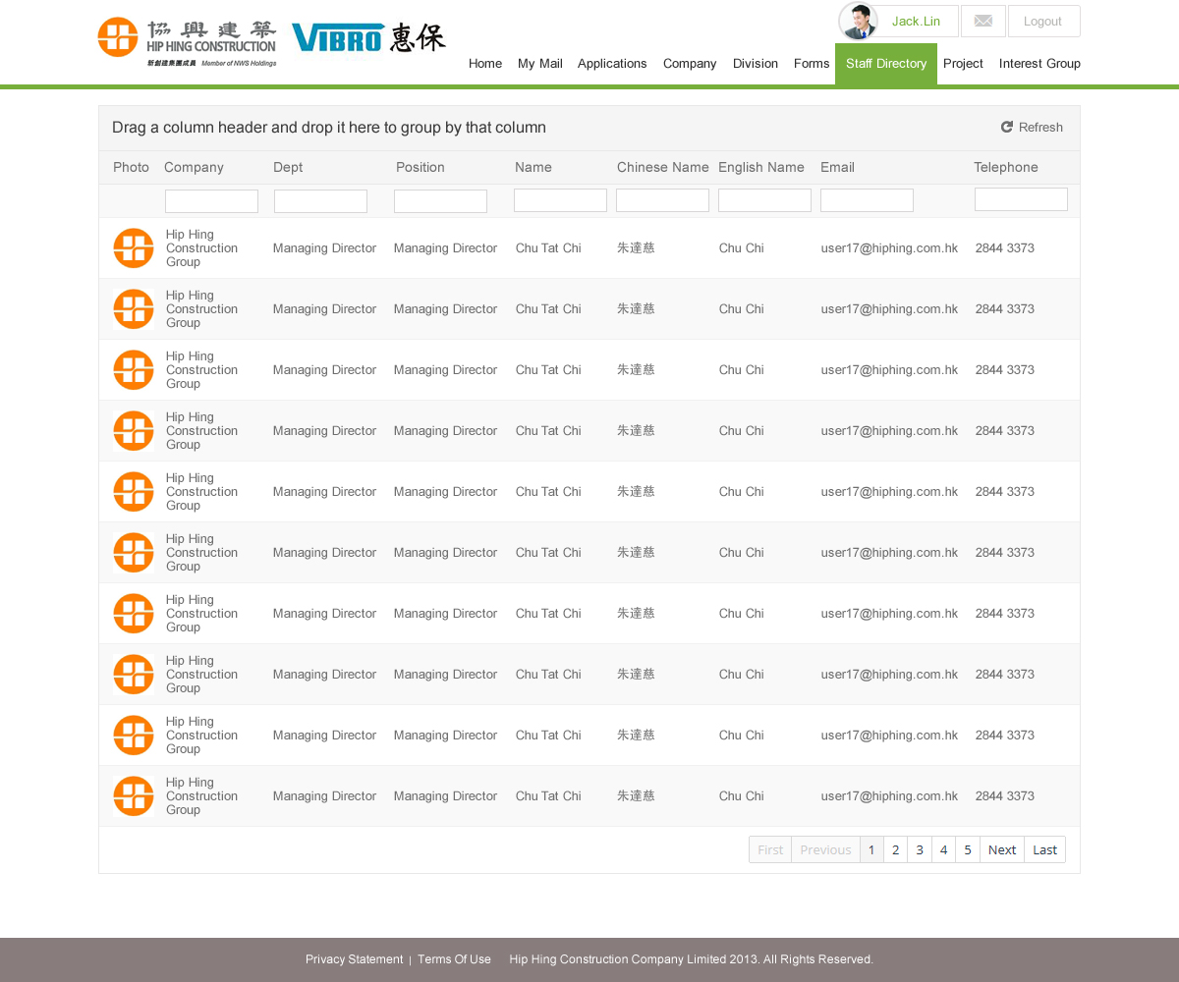Go to the Interest Group menu
Image resolution: width=1179 pixels, height=982 pixels.
[1039, 64]
